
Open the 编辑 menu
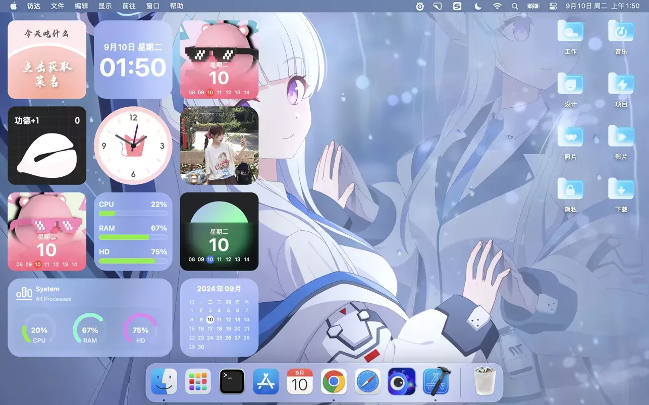pyautogui.click(x=81, y=6)
